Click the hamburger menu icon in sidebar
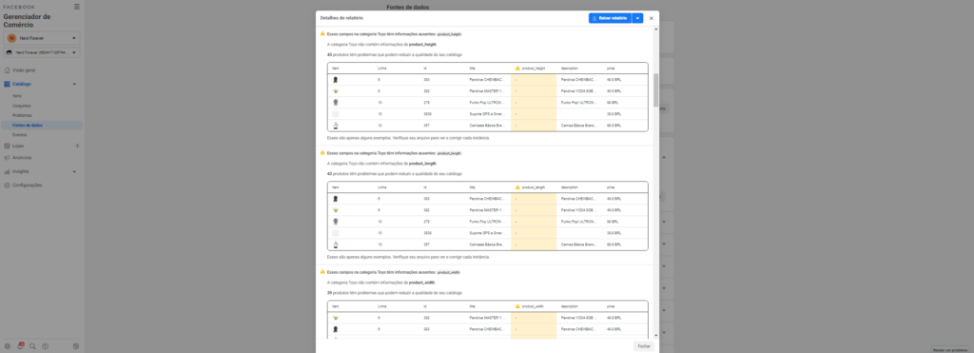974x353 pixels. [76, 7]
